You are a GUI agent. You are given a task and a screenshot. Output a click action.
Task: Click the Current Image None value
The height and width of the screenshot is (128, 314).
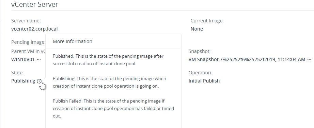tap(197, 29)
